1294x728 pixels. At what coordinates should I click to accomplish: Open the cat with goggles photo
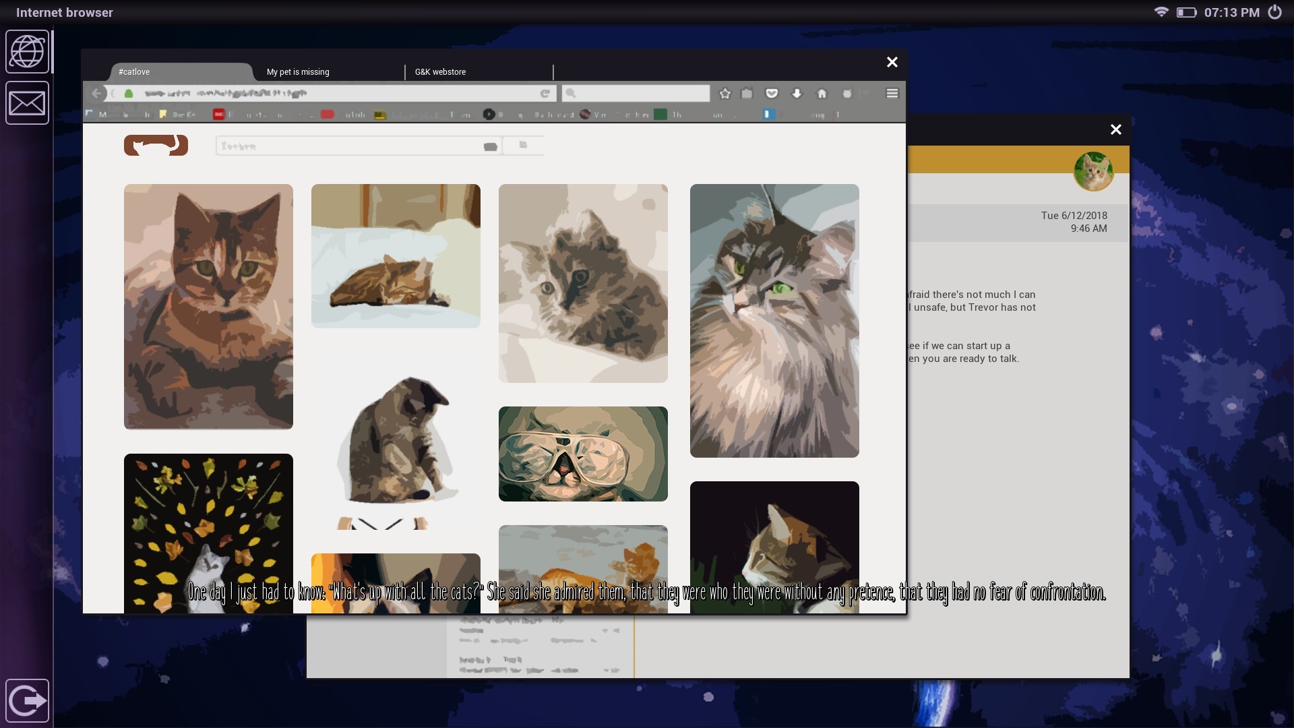[x=583, y=454]
